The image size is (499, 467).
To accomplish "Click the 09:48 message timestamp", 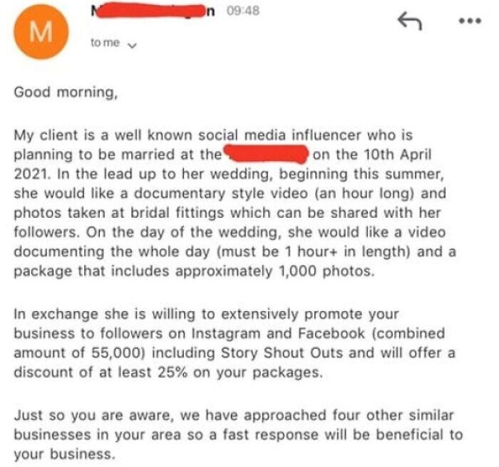I will pos(243,11).
